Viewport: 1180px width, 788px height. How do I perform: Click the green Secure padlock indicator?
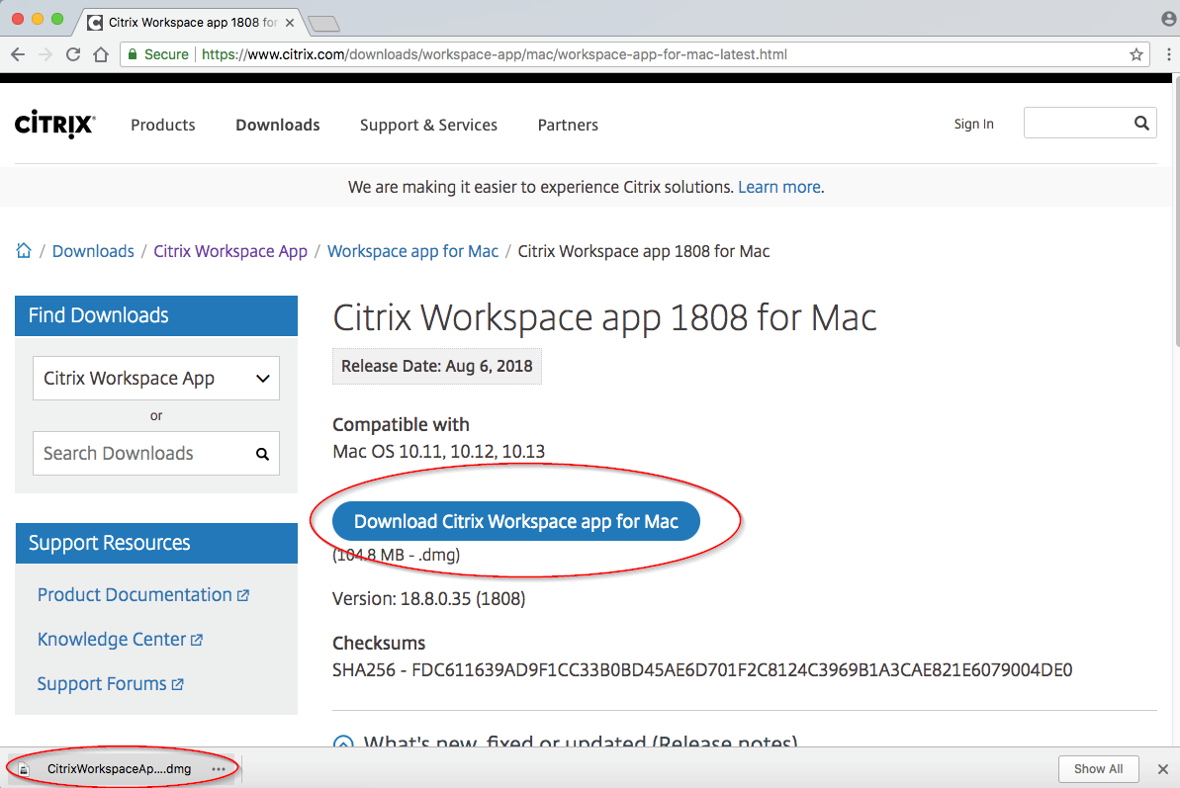(x=158, y=54)
